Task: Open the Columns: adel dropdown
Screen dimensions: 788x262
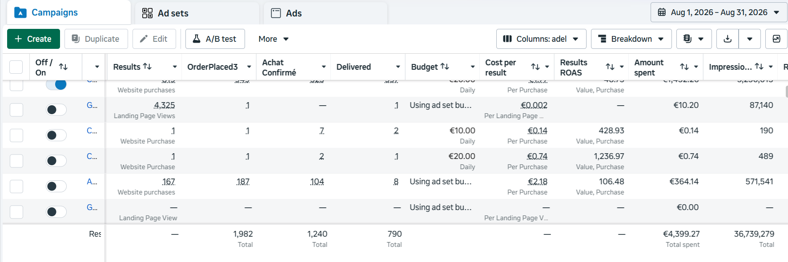Action: coord(541,39)
